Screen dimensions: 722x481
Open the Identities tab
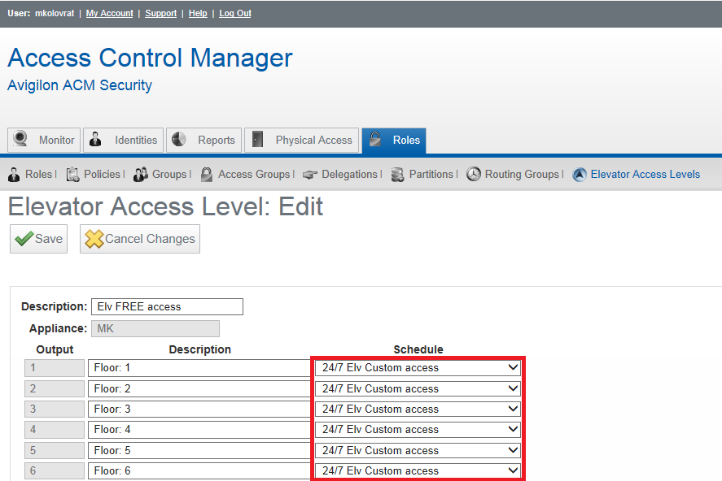123,140
